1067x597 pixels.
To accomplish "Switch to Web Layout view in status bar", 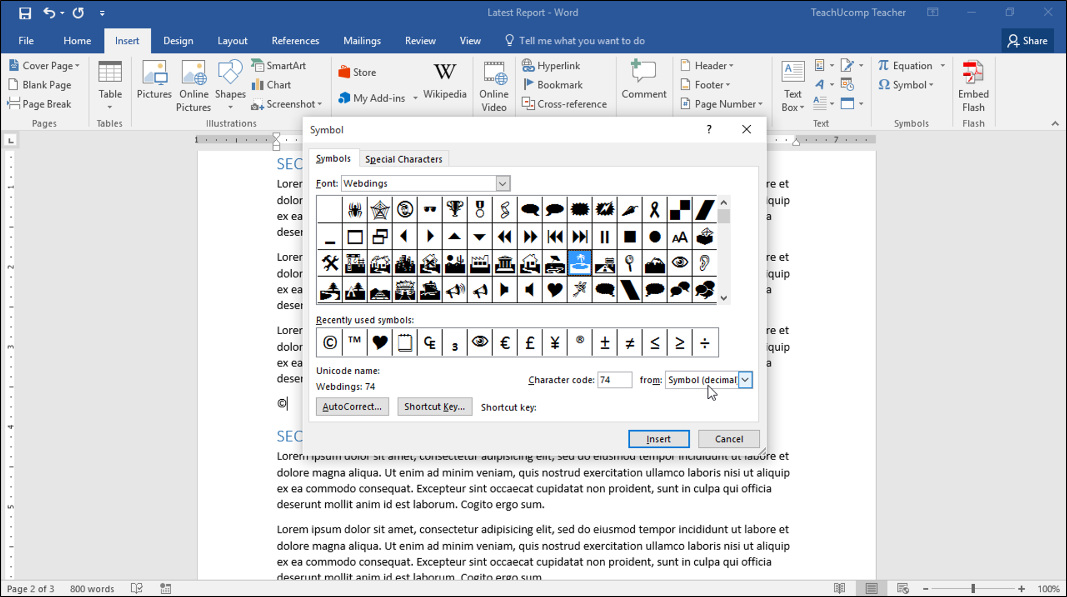I will (x=902, y=588).
